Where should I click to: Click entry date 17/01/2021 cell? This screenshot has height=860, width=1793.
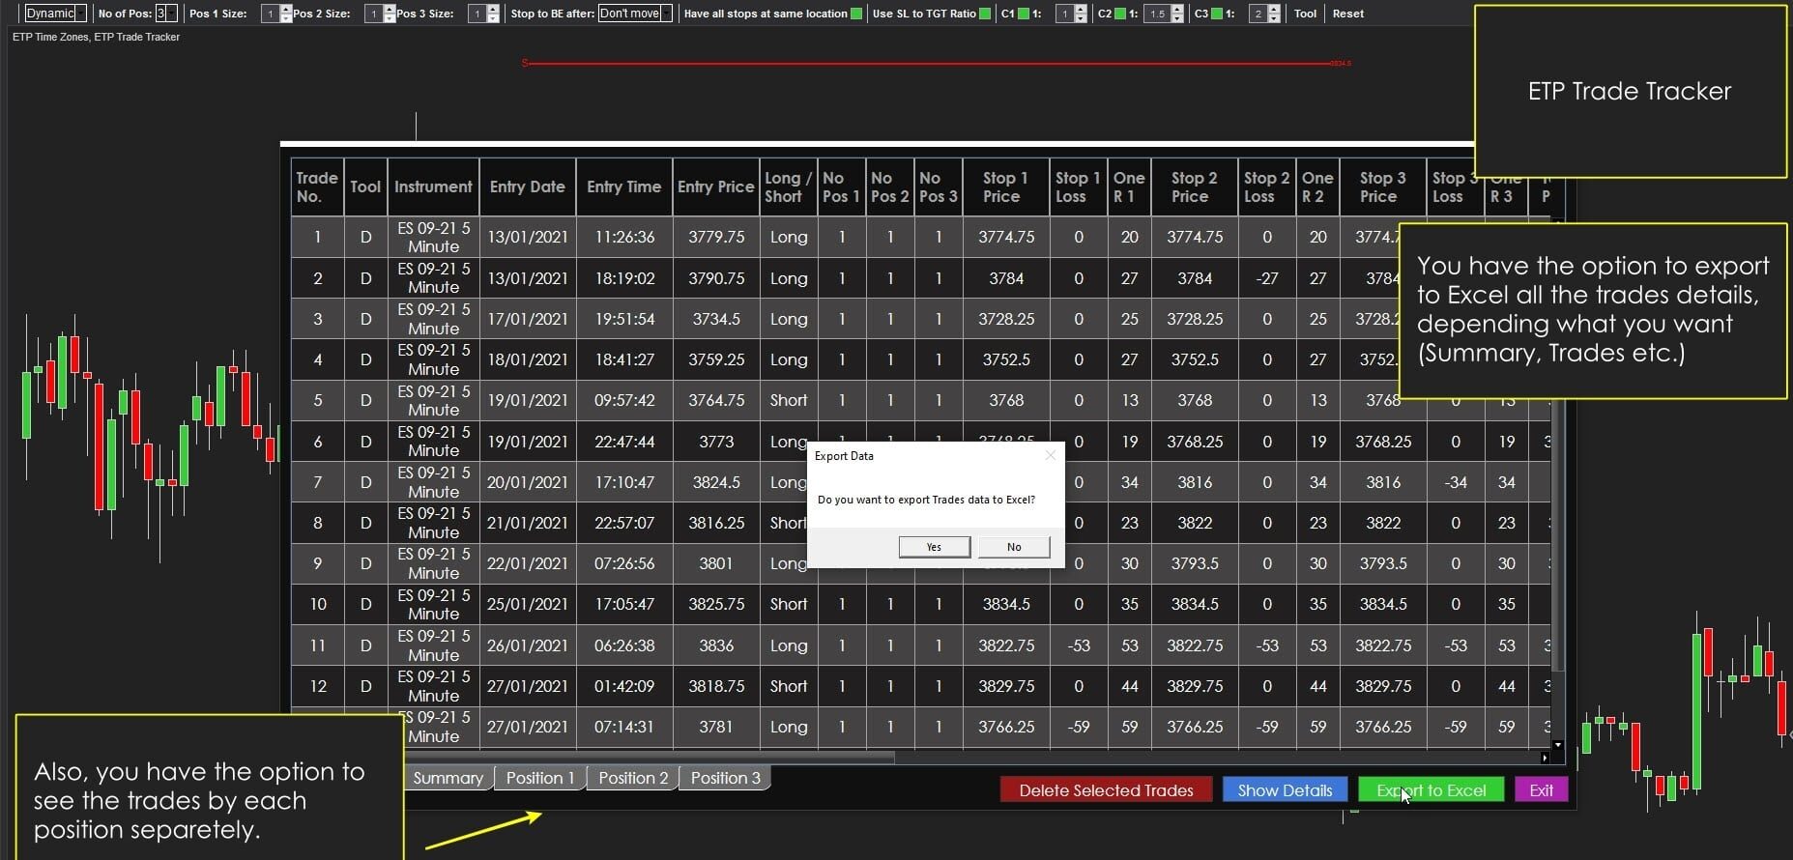click(527, 319)
